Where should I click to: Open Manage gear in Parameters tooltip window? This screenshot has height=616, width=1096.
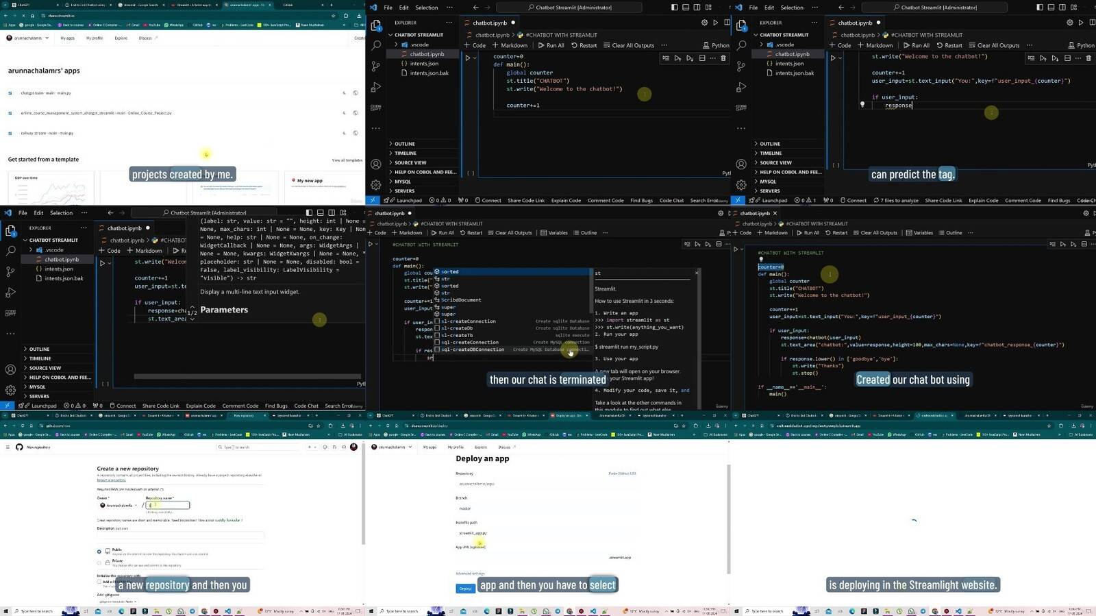pos(10,390)
